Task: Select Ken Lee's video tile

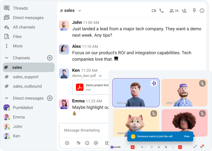Action: [136, 93]
